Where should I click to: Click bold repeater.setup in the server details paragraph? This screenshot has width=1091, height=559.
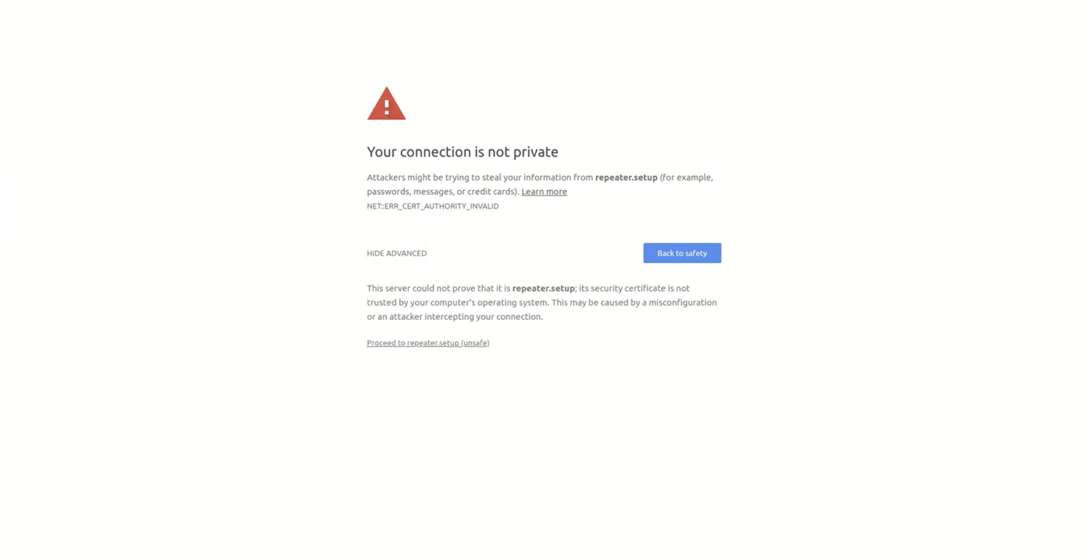point(543,289)
